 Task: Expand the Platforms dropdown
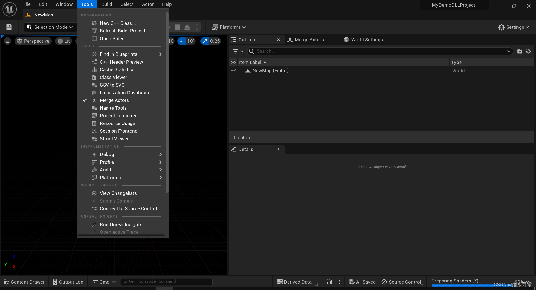[228, 27]
